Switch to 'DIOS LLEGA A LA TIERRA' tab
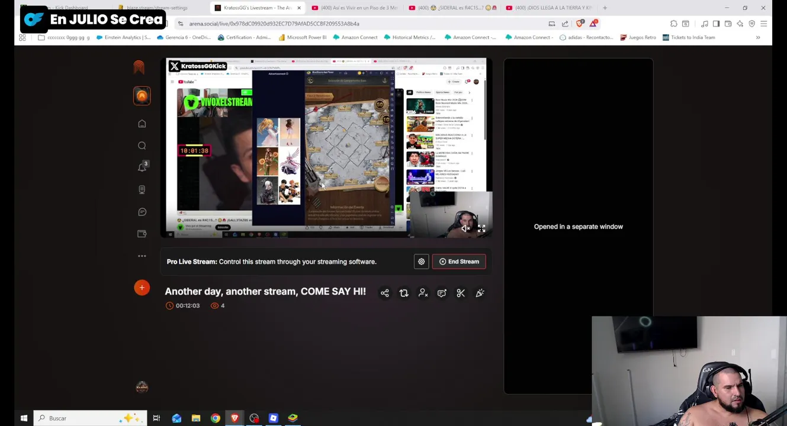Screen dimensions: 787x426 [550, 8]
